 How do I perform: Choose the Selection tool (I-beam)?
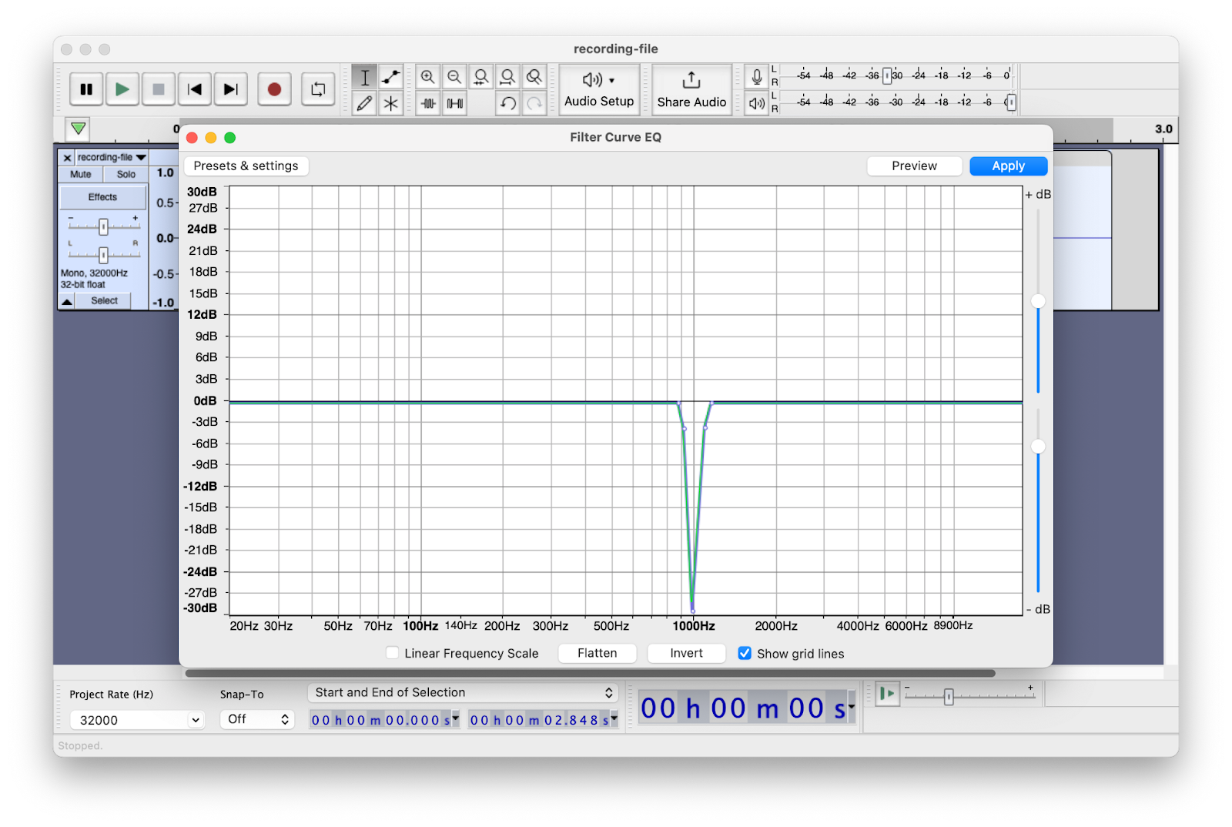pyautogui.click(x=365, y=77)
